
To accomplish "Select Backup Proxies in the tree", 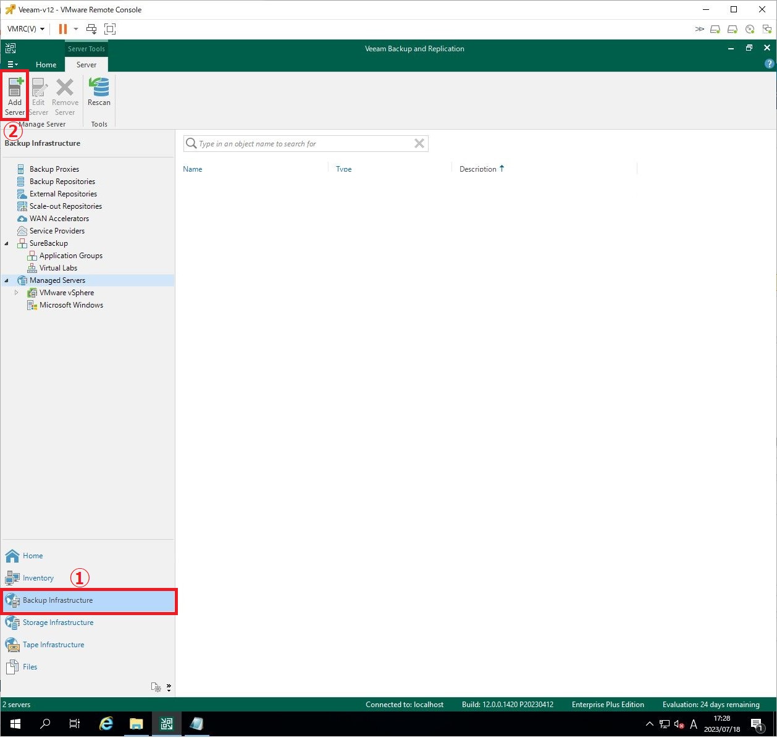I will (x=54, y=169).
